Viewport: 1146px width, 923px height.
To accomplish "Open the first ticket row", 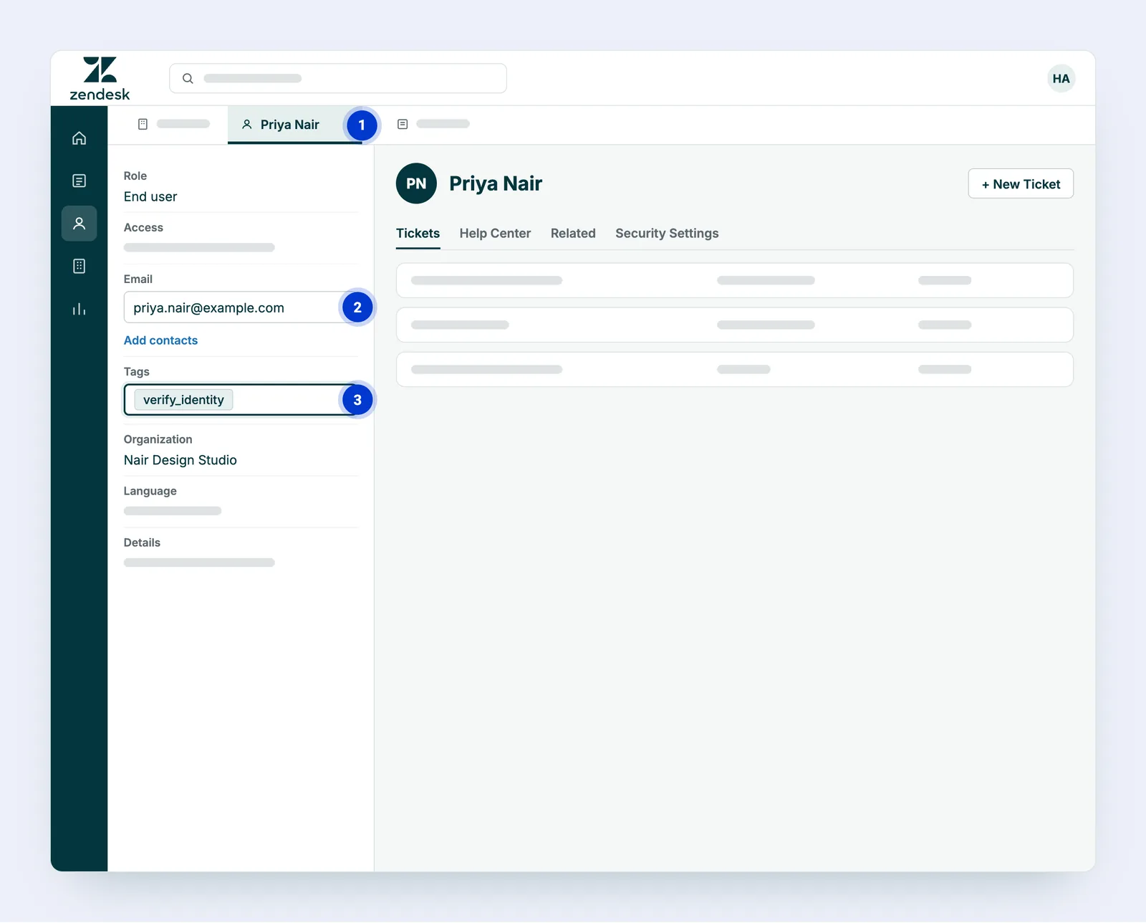I will pos(735,280).
